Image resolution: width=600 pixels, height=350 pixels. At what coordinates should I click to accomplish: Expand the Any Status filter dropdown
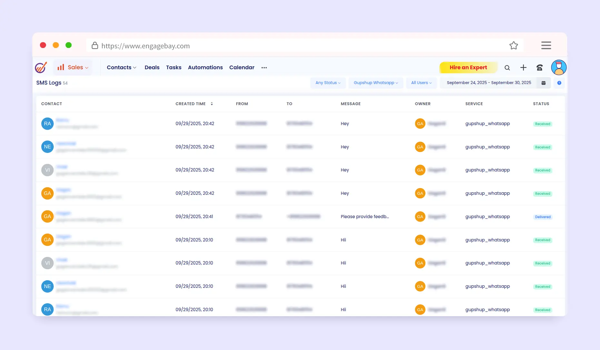coord(328,83)
